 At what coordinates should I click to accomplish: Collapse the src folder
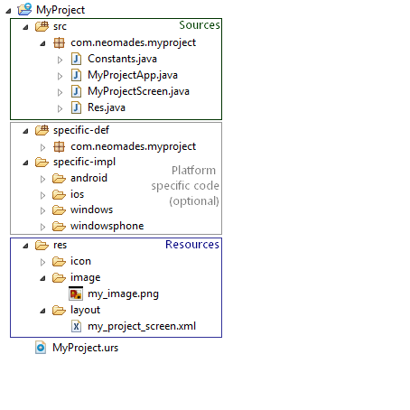point(26,27)
